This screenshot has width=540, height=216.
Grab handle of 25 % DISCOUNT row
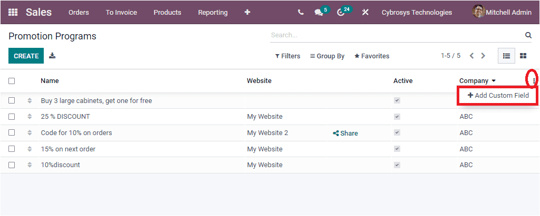pyautogui.click(x=30, y=117)
